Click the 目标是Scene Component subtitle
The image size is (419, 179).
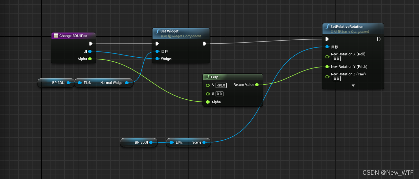350,31
